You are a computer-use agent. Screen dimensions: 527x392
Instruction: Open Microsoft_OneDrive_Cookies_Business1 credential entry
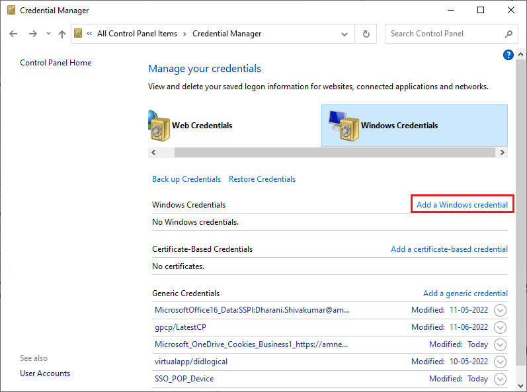[x=251, y=344]
